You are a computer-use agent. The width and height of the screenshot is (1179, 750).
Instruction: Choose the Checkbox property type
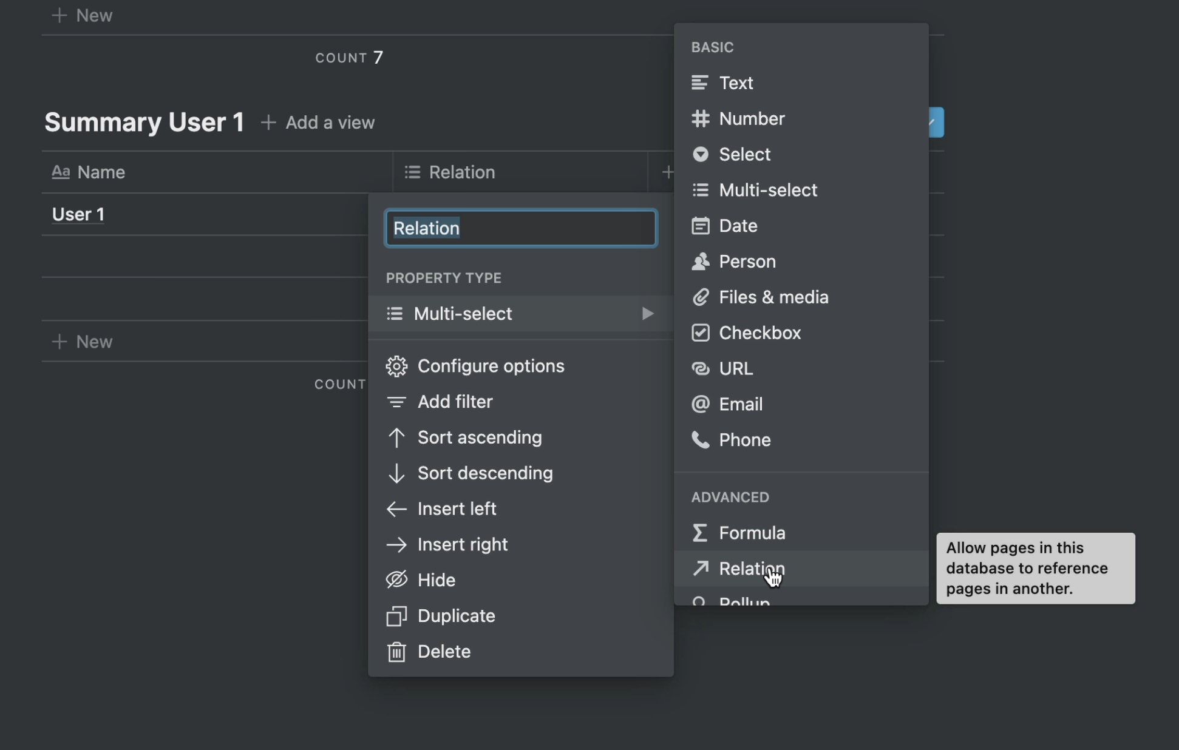[759, 333]
